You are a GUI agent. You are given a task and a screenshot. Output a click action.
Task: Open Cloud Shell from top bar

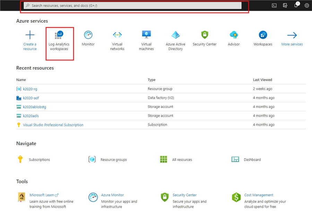[x=274, y=6]
